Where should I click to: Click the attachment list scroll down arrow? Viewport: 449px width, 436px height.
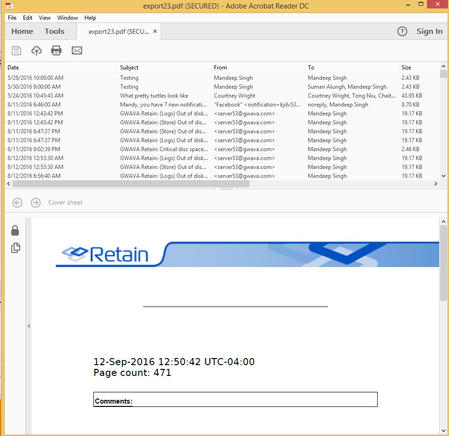pos(443,176)
